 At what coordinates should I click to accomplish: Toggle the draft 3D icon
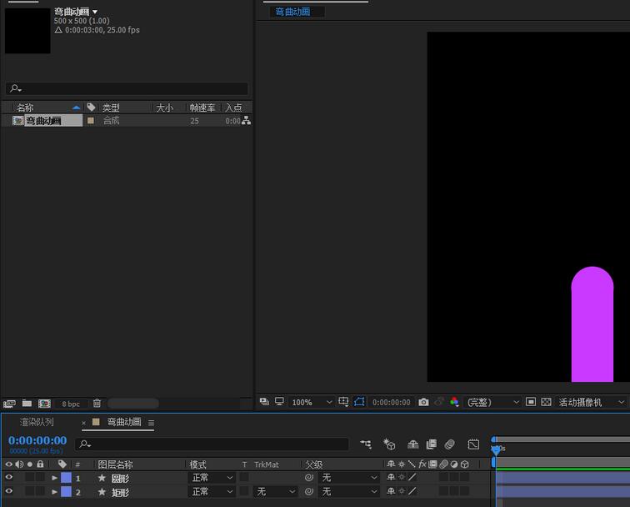pyautogui.click(x=389, y=444)
